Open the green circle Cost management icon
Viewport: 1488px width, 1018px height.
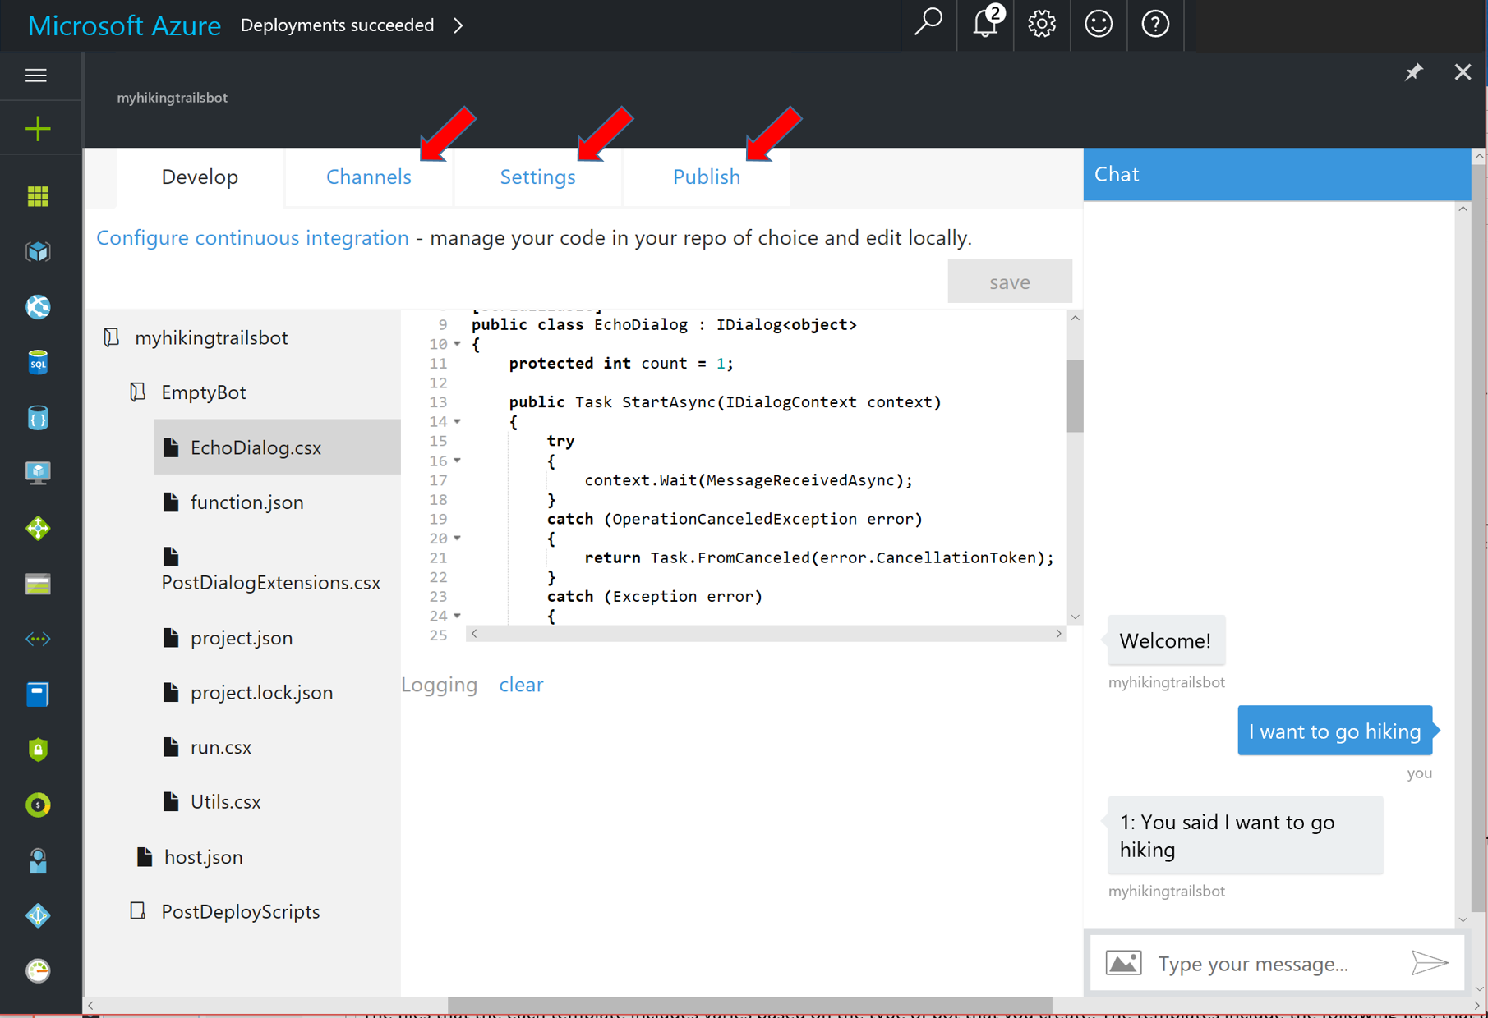click(38, 805)
